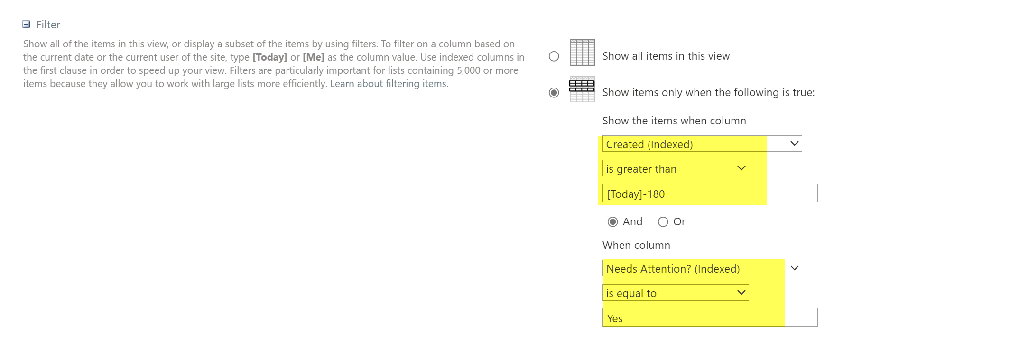Click the "Show all items in this view" label
The height and width of the screenshot is (352, 1010).
666,56
